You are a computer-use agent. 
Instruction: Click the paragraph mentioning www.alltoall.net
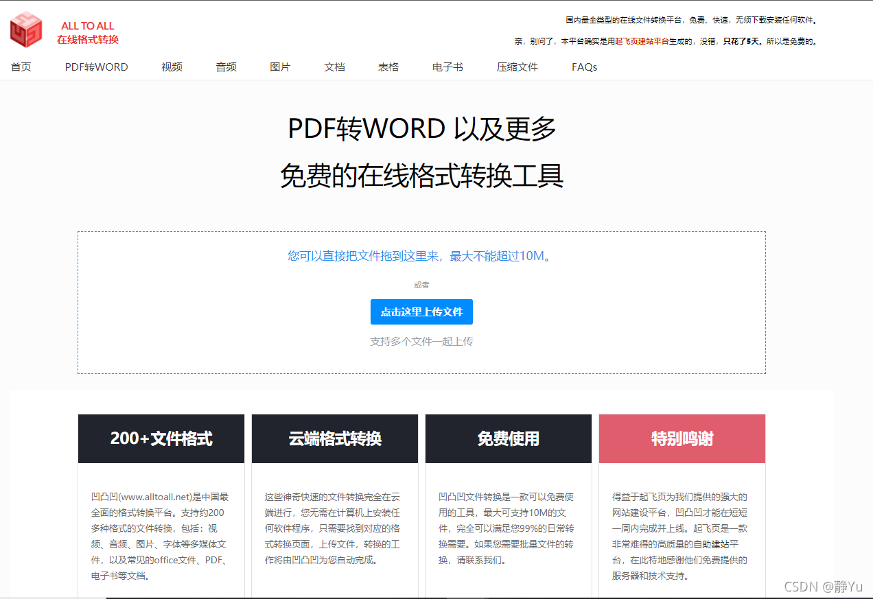[161, 536]
